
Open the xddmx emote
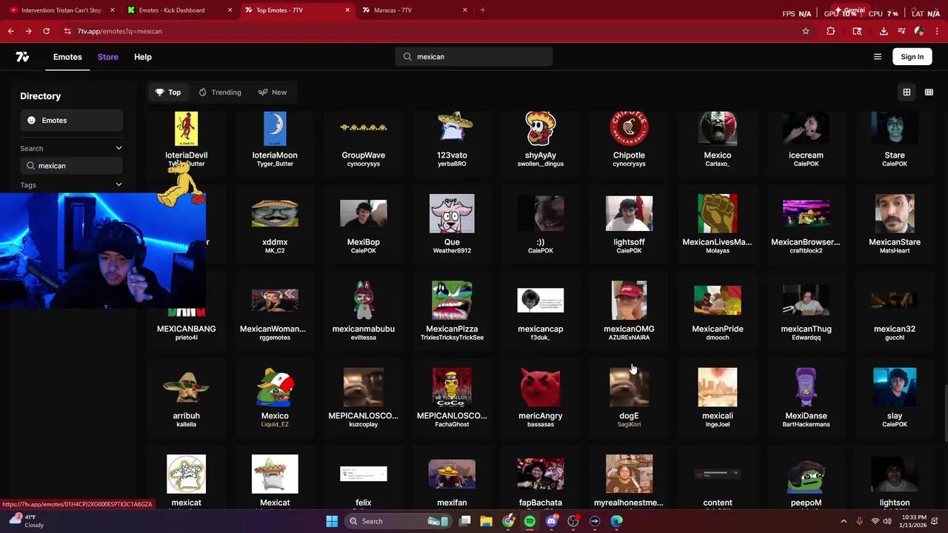tap(275, 225)
